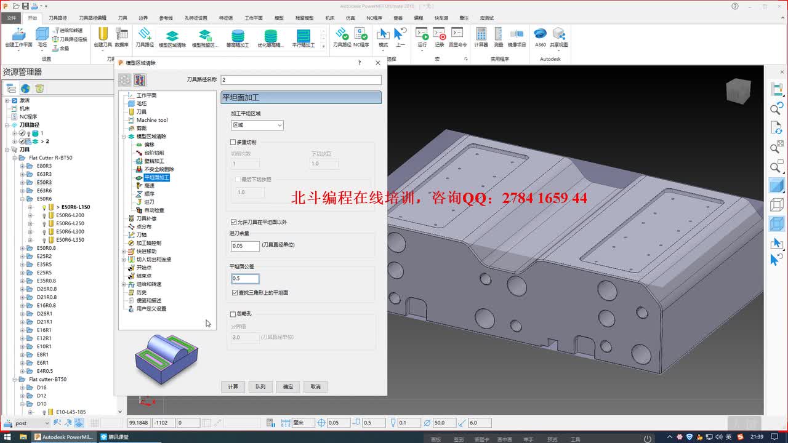Click the NC Program (NC程序) check icon
788x443 pixels.
(x=361, y=37)
